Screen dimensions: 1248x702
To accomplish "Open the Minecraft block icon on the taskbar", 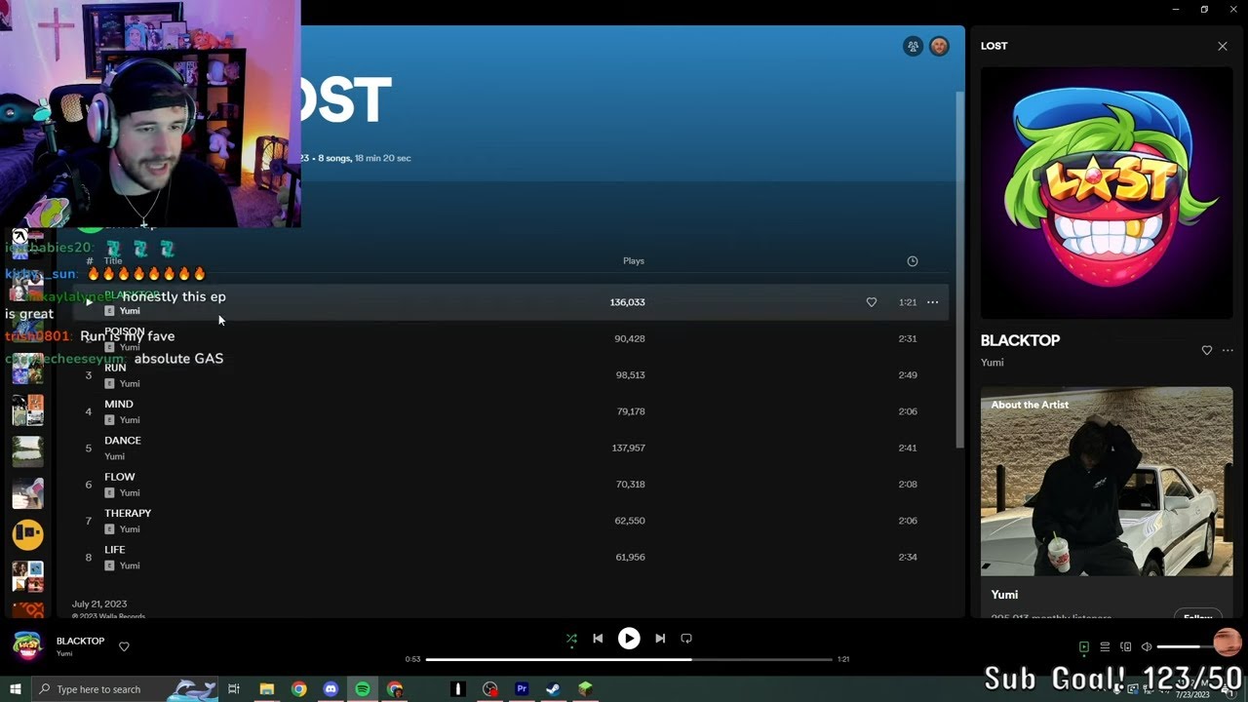I will click(585, 689).
